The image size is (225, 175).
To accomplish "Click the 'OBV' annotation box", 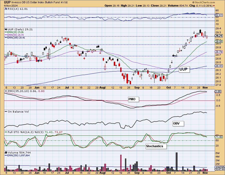I will click(x=178, y=123).
